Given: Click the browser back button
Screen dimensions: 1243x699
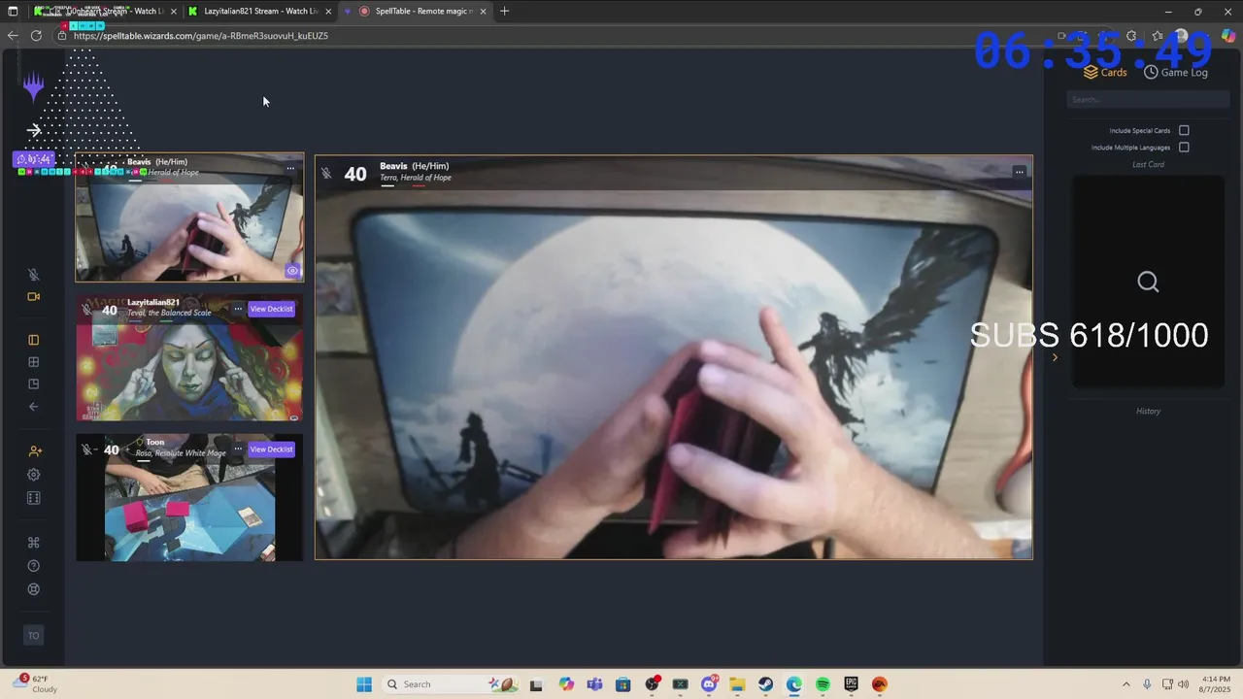Looking at the screenshot, I should [13, 35].
